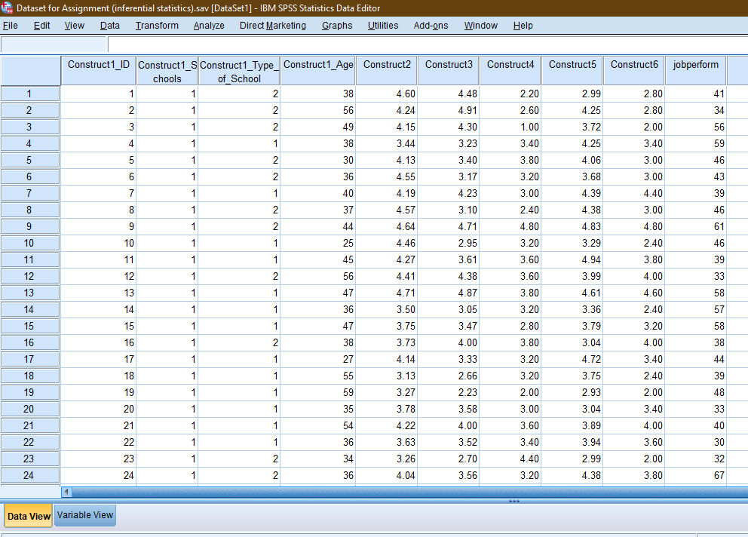Open the Help menu
This screenshot has width=748, height=537.
click(x=523, y=25)
